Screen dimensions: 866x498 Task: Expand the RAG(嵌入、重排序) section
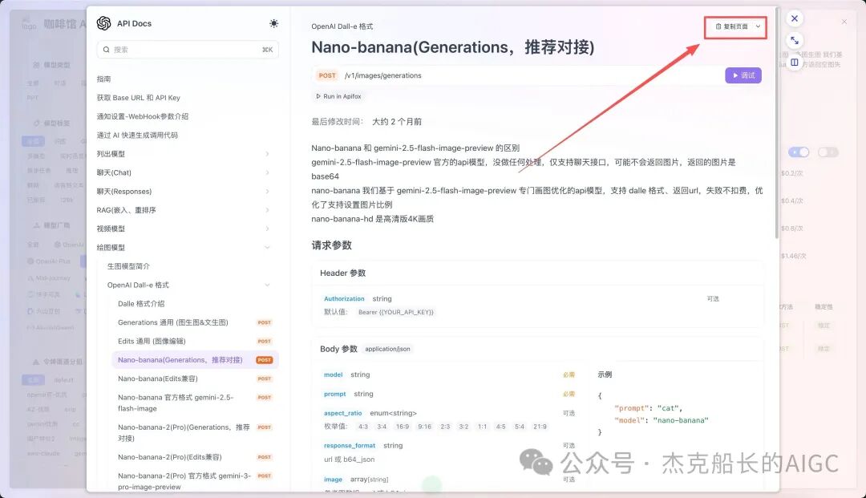pos(267,210)
